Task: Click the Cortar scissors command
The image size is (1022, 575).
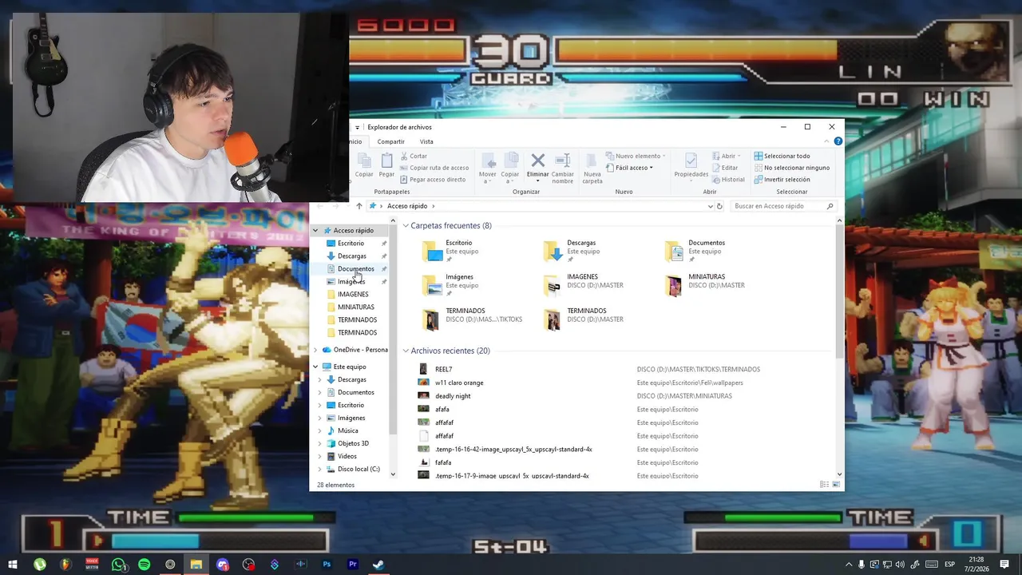Action: tap(414, 156)
